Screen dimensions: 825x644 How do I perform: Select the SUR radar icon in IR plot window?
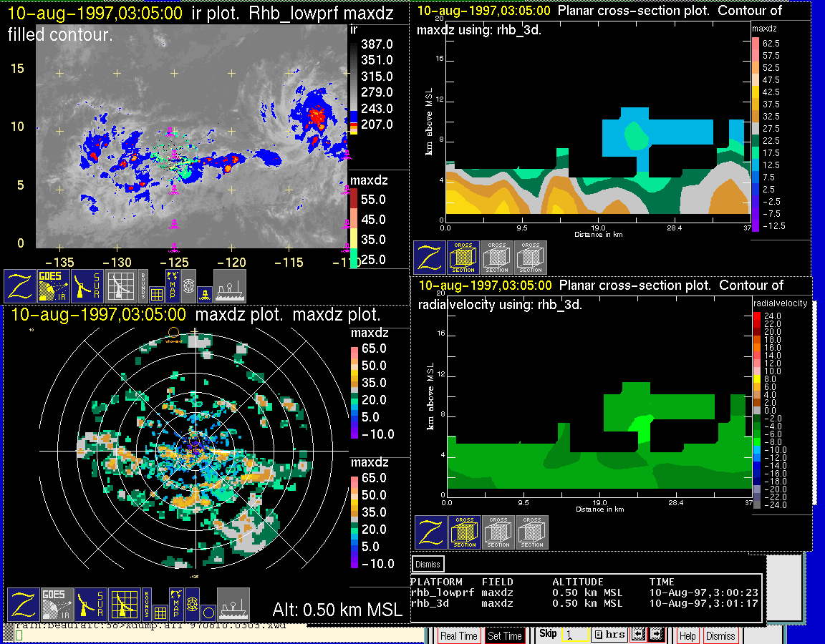87,286
